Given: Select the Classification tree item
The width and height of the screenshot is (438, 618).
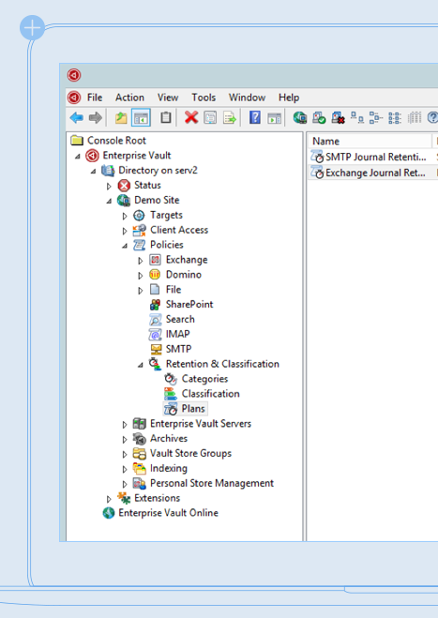Looking at the screenshot, I should point(210,394).
